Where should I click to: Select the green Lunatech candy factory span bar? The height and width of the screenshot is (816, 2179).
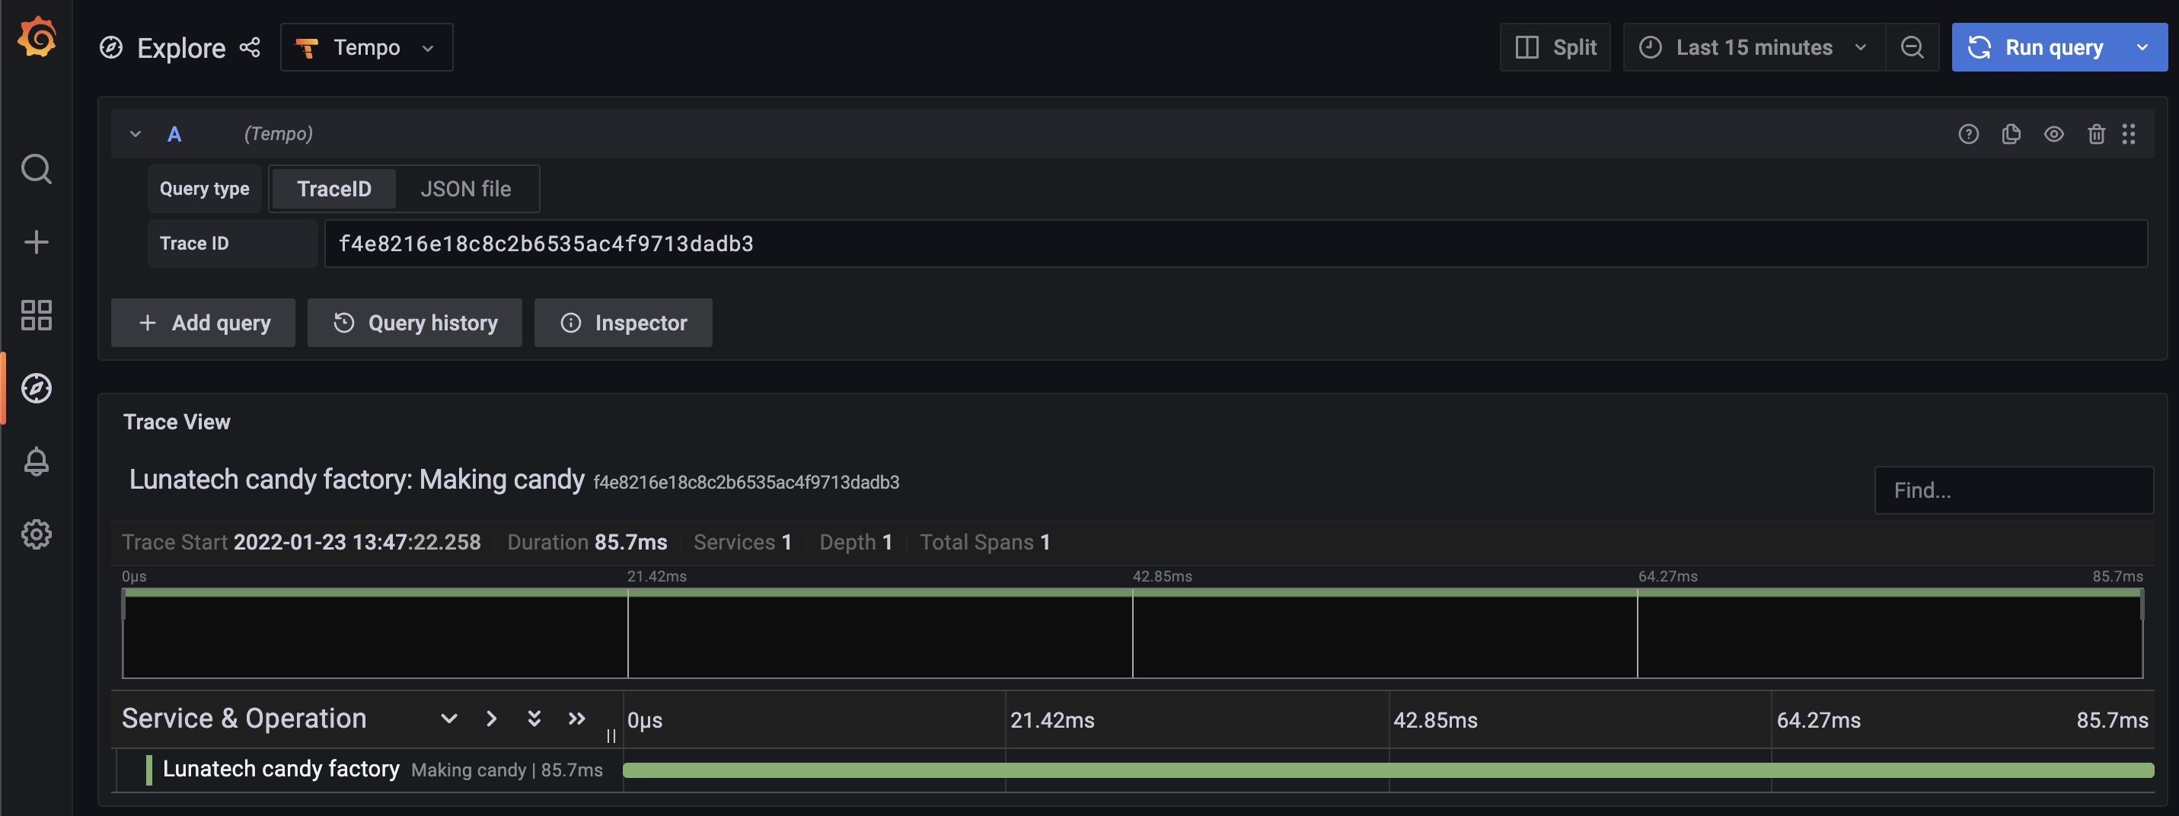click(x=1388, y=770)
